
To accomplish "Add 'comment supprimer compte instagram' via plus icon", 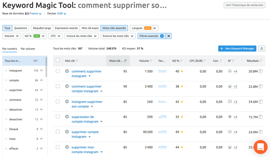I will click(67, 86).
